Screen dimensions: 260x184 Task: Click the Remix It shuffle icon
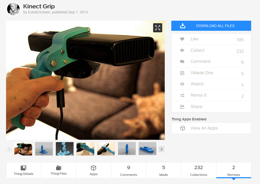[x=182, y=95]
